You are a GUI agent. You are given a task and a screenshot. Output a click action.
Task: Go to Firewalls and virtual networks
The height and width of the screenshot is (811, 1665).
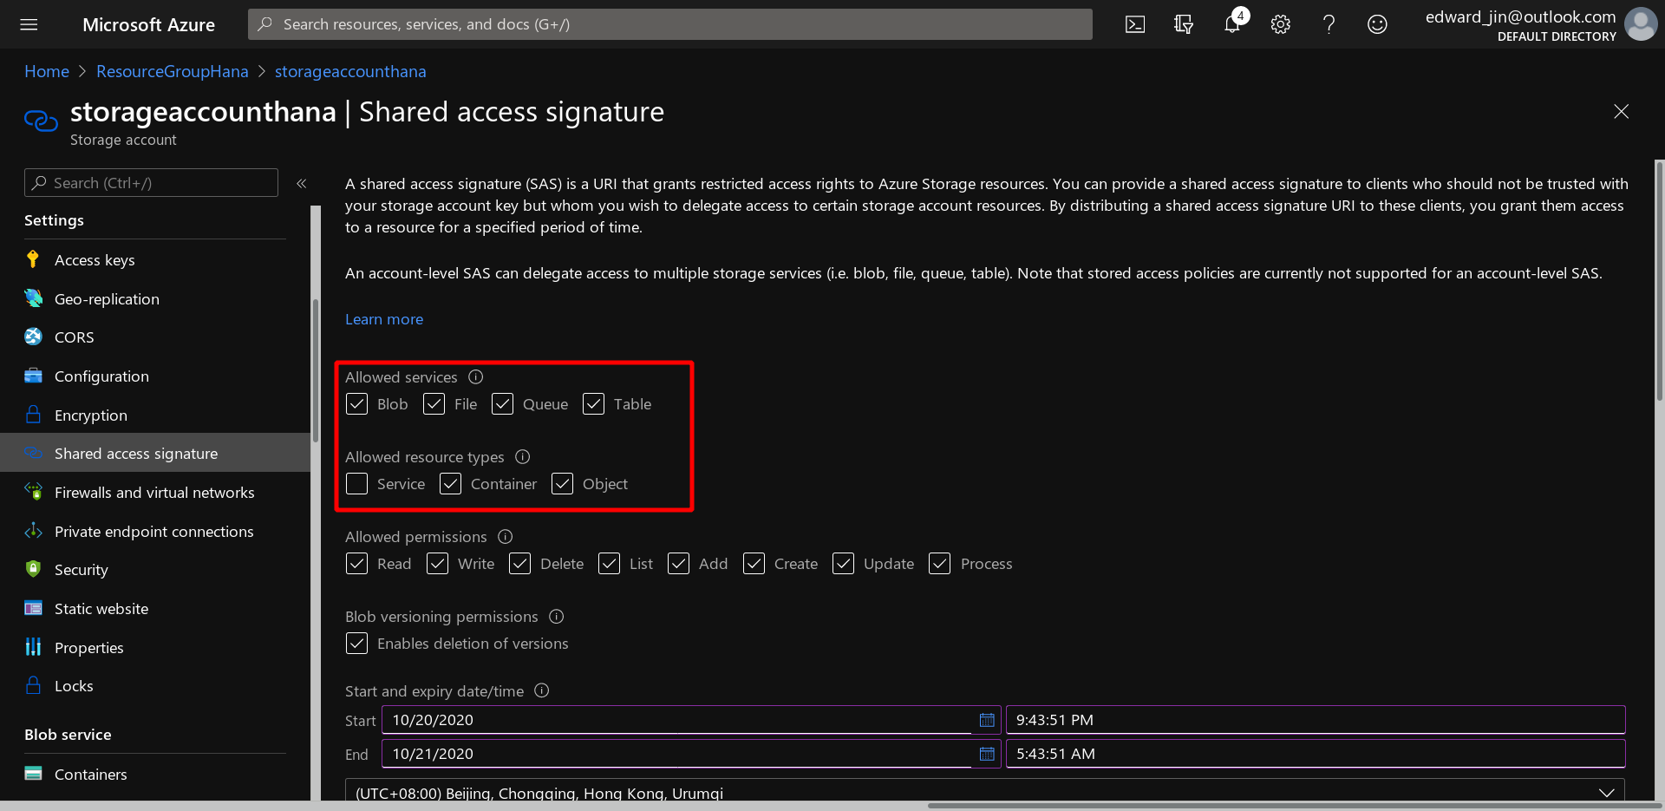click(154, 493)
